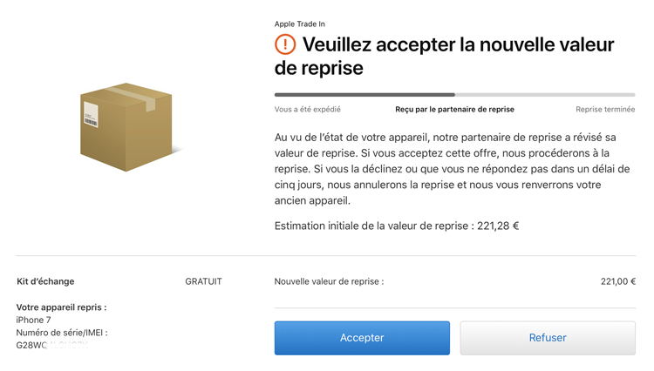Select the 'Reprise terminée' step label
Viewport: 654px width, 371px height.
pos(605,110)
